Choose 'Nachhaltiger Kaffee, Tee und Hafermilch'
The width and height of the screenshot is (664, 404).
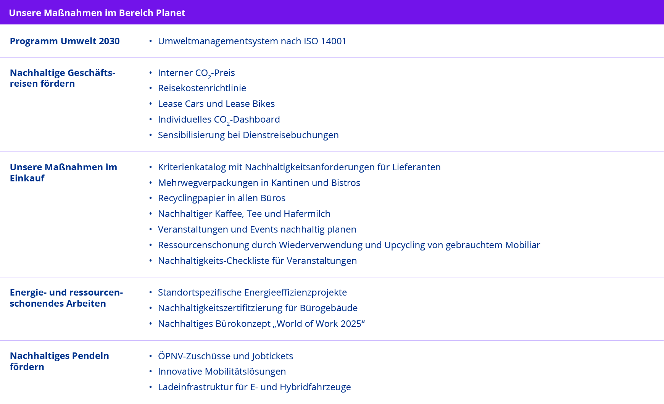coord(244,213)
